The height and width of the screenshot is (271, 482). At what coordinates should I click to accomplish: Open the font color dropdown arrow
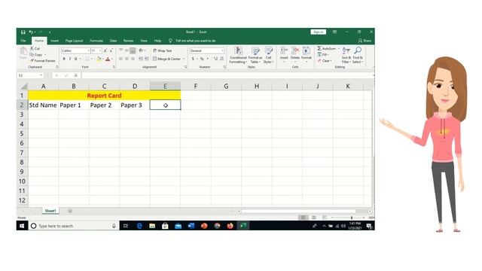[112, 59]
